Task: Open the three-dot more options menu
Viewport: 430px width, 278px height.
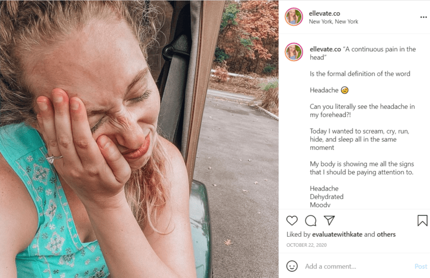Action: [x=423, y=17]
